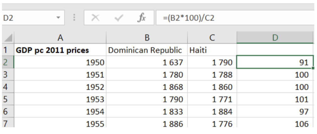Image resolution: width=317 pixels, height=134 pixels.
Task: Click the Select All corner triangle
Action: 8,38
